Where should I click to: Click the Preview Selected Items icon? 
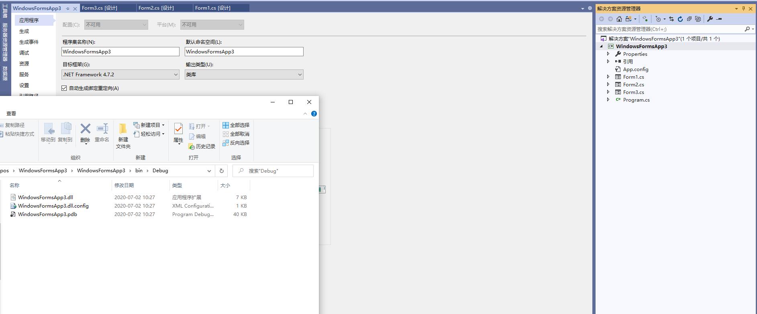719,19
